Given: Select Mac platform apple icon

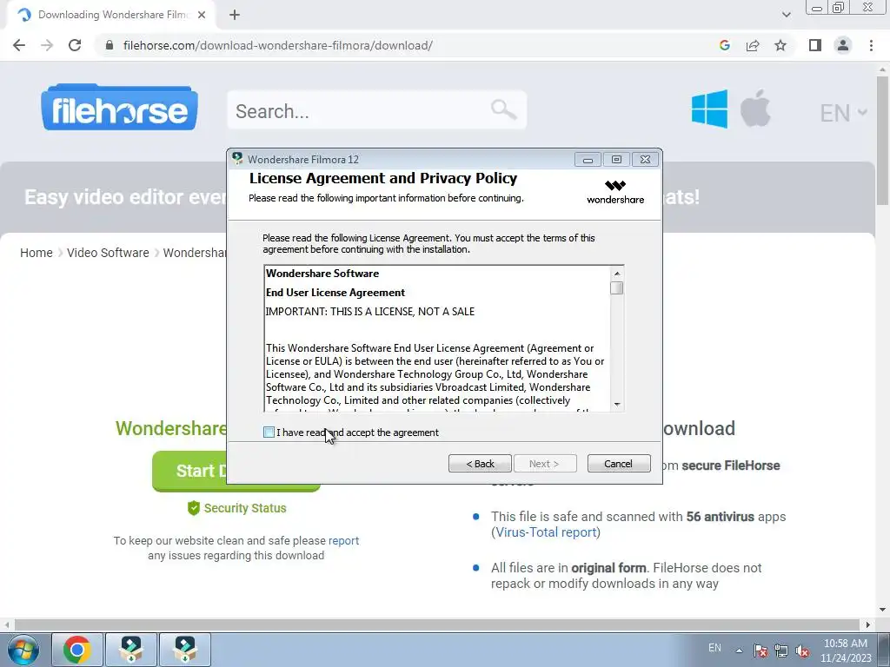Looking at the screenshot, I should [755, 108].
